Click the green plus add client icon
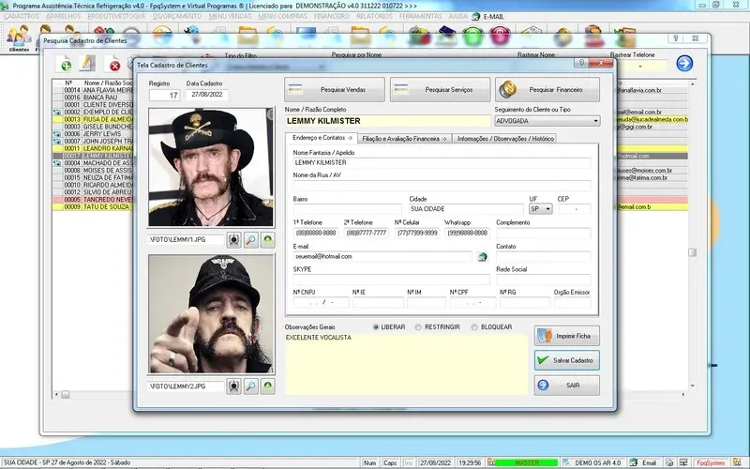750x469 pixels. tap(66, 64)
